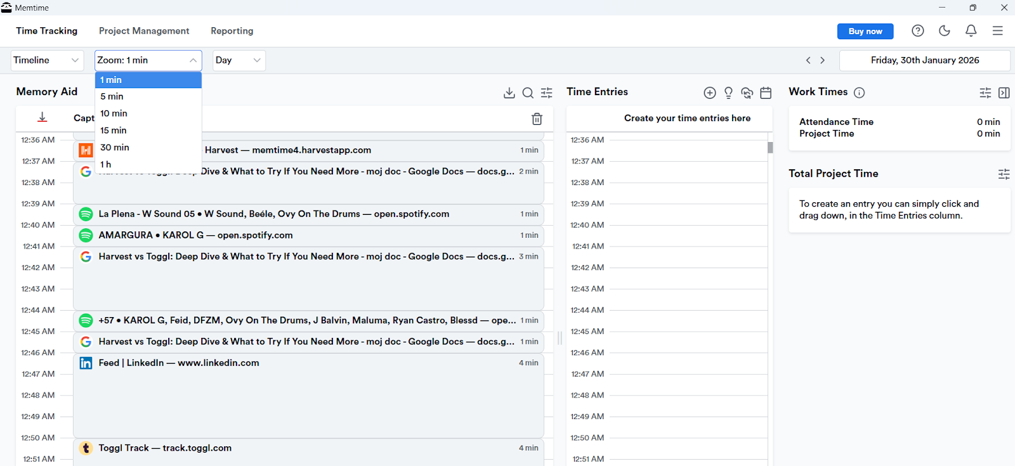Click the lightbulb suggestions icon
The height and width of the screenshot is (466, 1015).
click(x=728, y=93)
